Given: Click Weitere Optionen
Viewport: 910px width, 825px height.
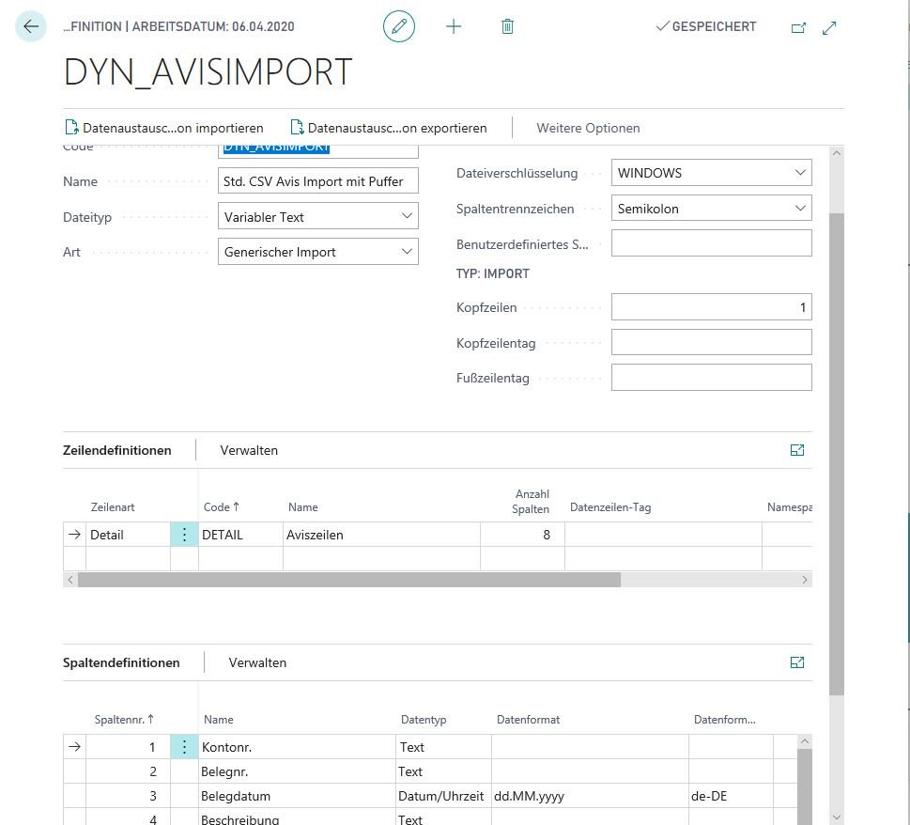Looking at the screenshot, I should click(x=588, y=128).
